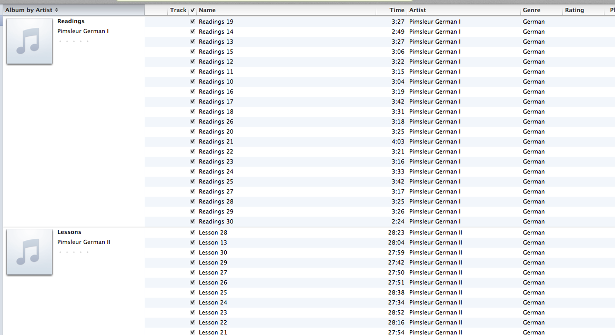Select the Lesson 22 track name
The height and width of the screenshot is (335, 615).
coord(213,322)
